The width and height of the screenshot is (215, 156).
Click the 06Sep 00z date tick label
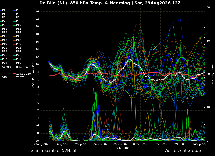[x=120, y=144]
